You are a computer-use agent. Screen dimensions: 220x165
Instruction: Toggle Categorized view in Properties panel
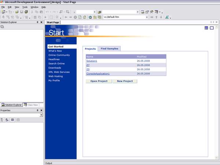click(2, 120)
